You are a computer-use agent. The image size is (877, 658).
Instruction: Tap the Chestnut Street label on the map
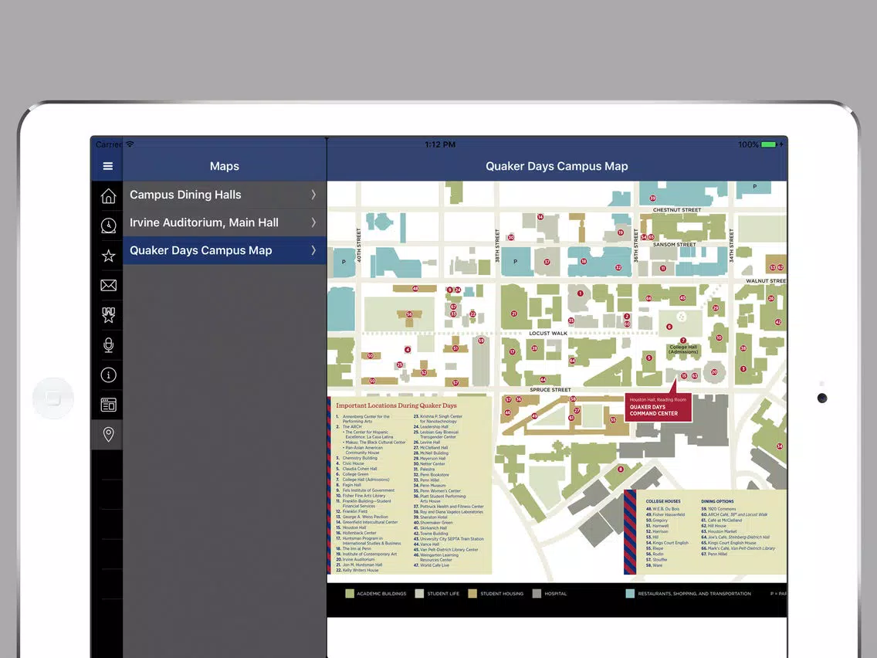point(677,210)
